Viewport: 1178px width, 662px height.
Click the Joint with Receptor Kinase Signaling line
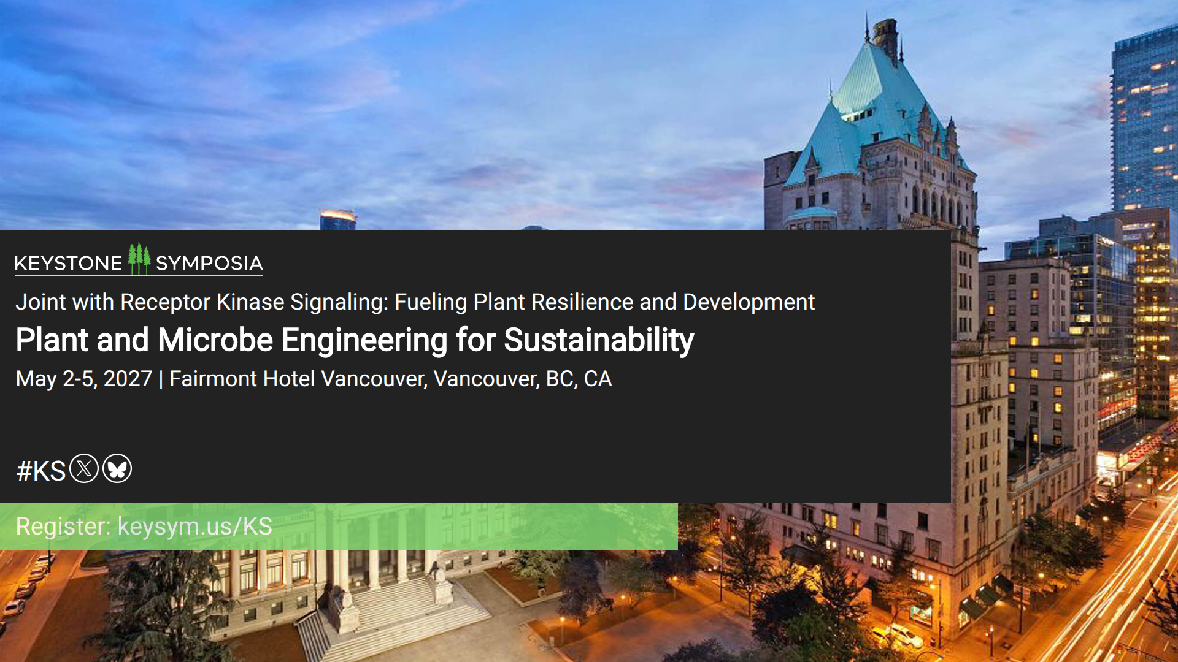[415, 302]
